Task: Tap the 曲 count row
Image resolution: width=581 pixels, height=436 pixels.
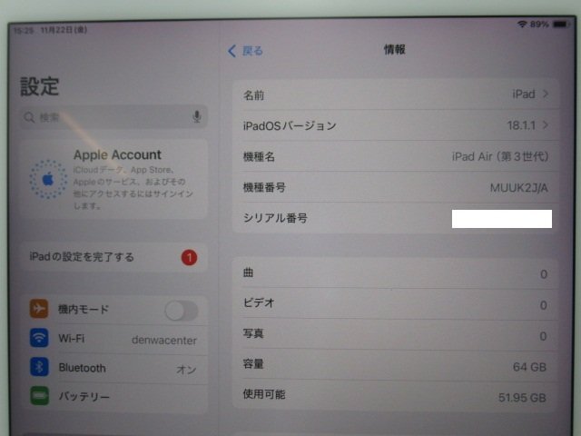Action: 395,273
